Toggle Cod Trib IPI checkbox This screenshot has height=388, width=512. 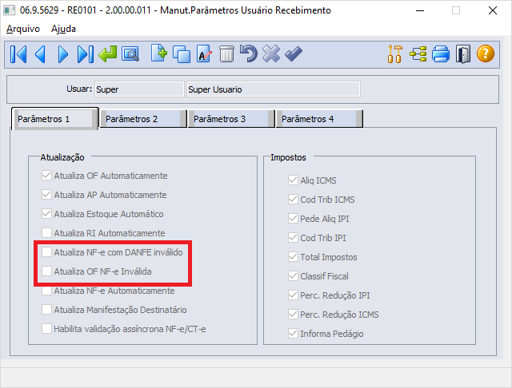click(293, 237)
